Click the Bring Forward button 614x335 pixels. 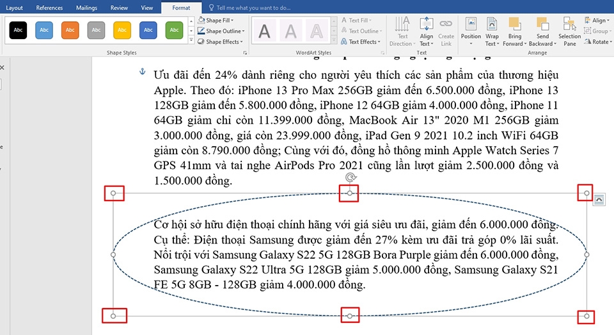click(514, 31)
